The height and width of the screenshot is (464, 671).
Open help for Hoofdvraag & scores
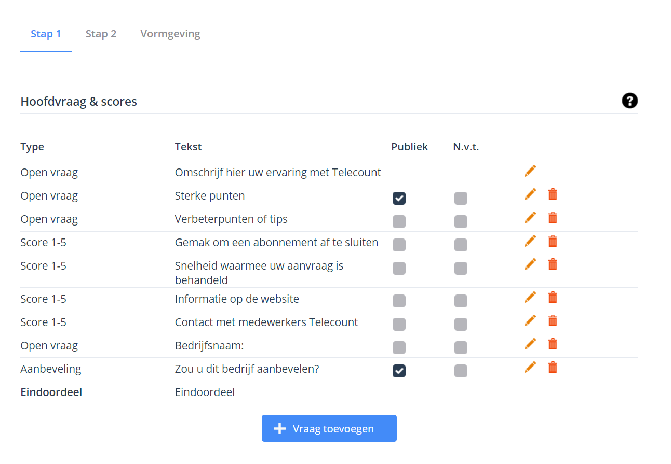(629, 101)
